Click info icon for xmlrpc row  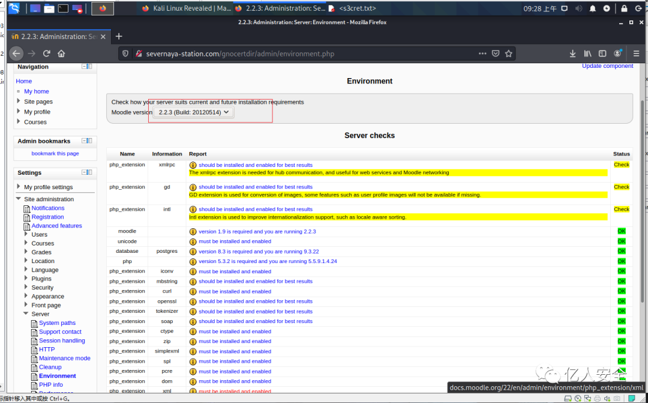coord(193,165)
